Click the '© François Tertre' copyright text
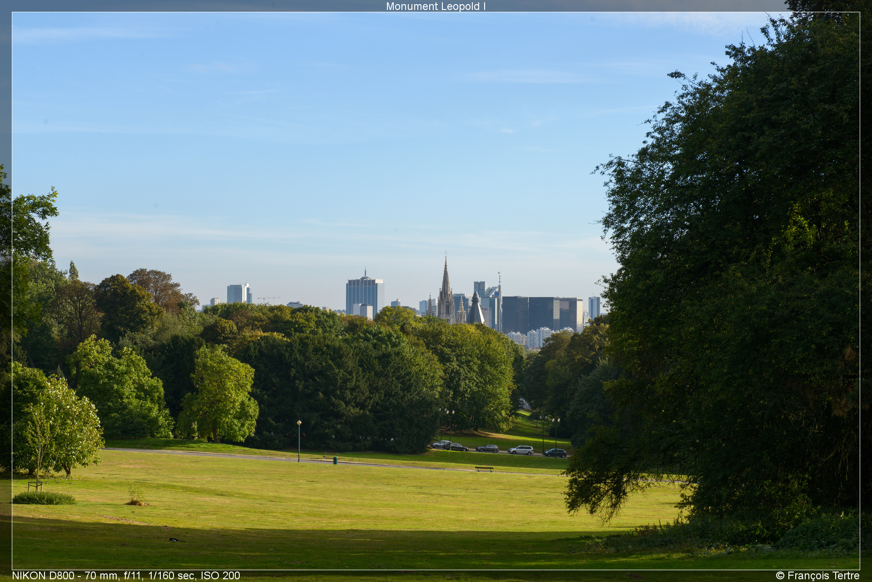The height and width of the screenshot is (582, 872). 817,576
